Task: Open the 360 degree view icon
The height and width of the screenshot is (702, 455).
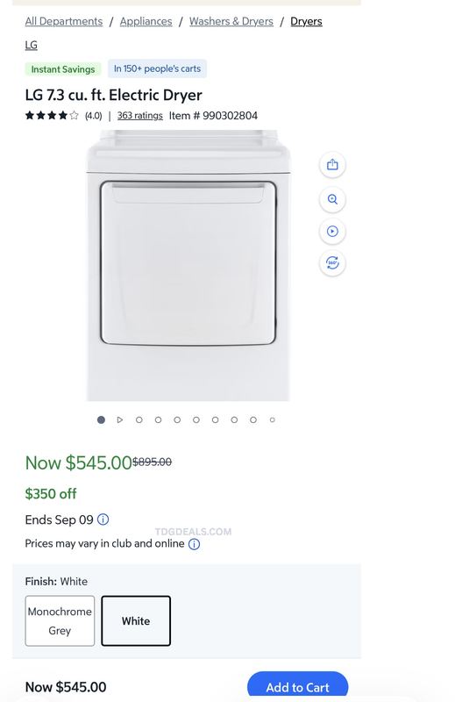Action: pyautogui.click(x=332, y=263)
